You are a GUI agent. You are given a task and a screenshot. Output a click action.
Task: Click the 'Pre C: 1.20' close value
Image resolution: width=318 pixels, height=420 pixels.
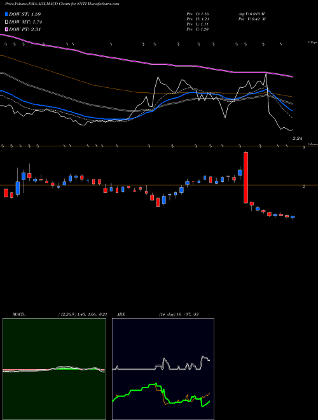[198, 29]
